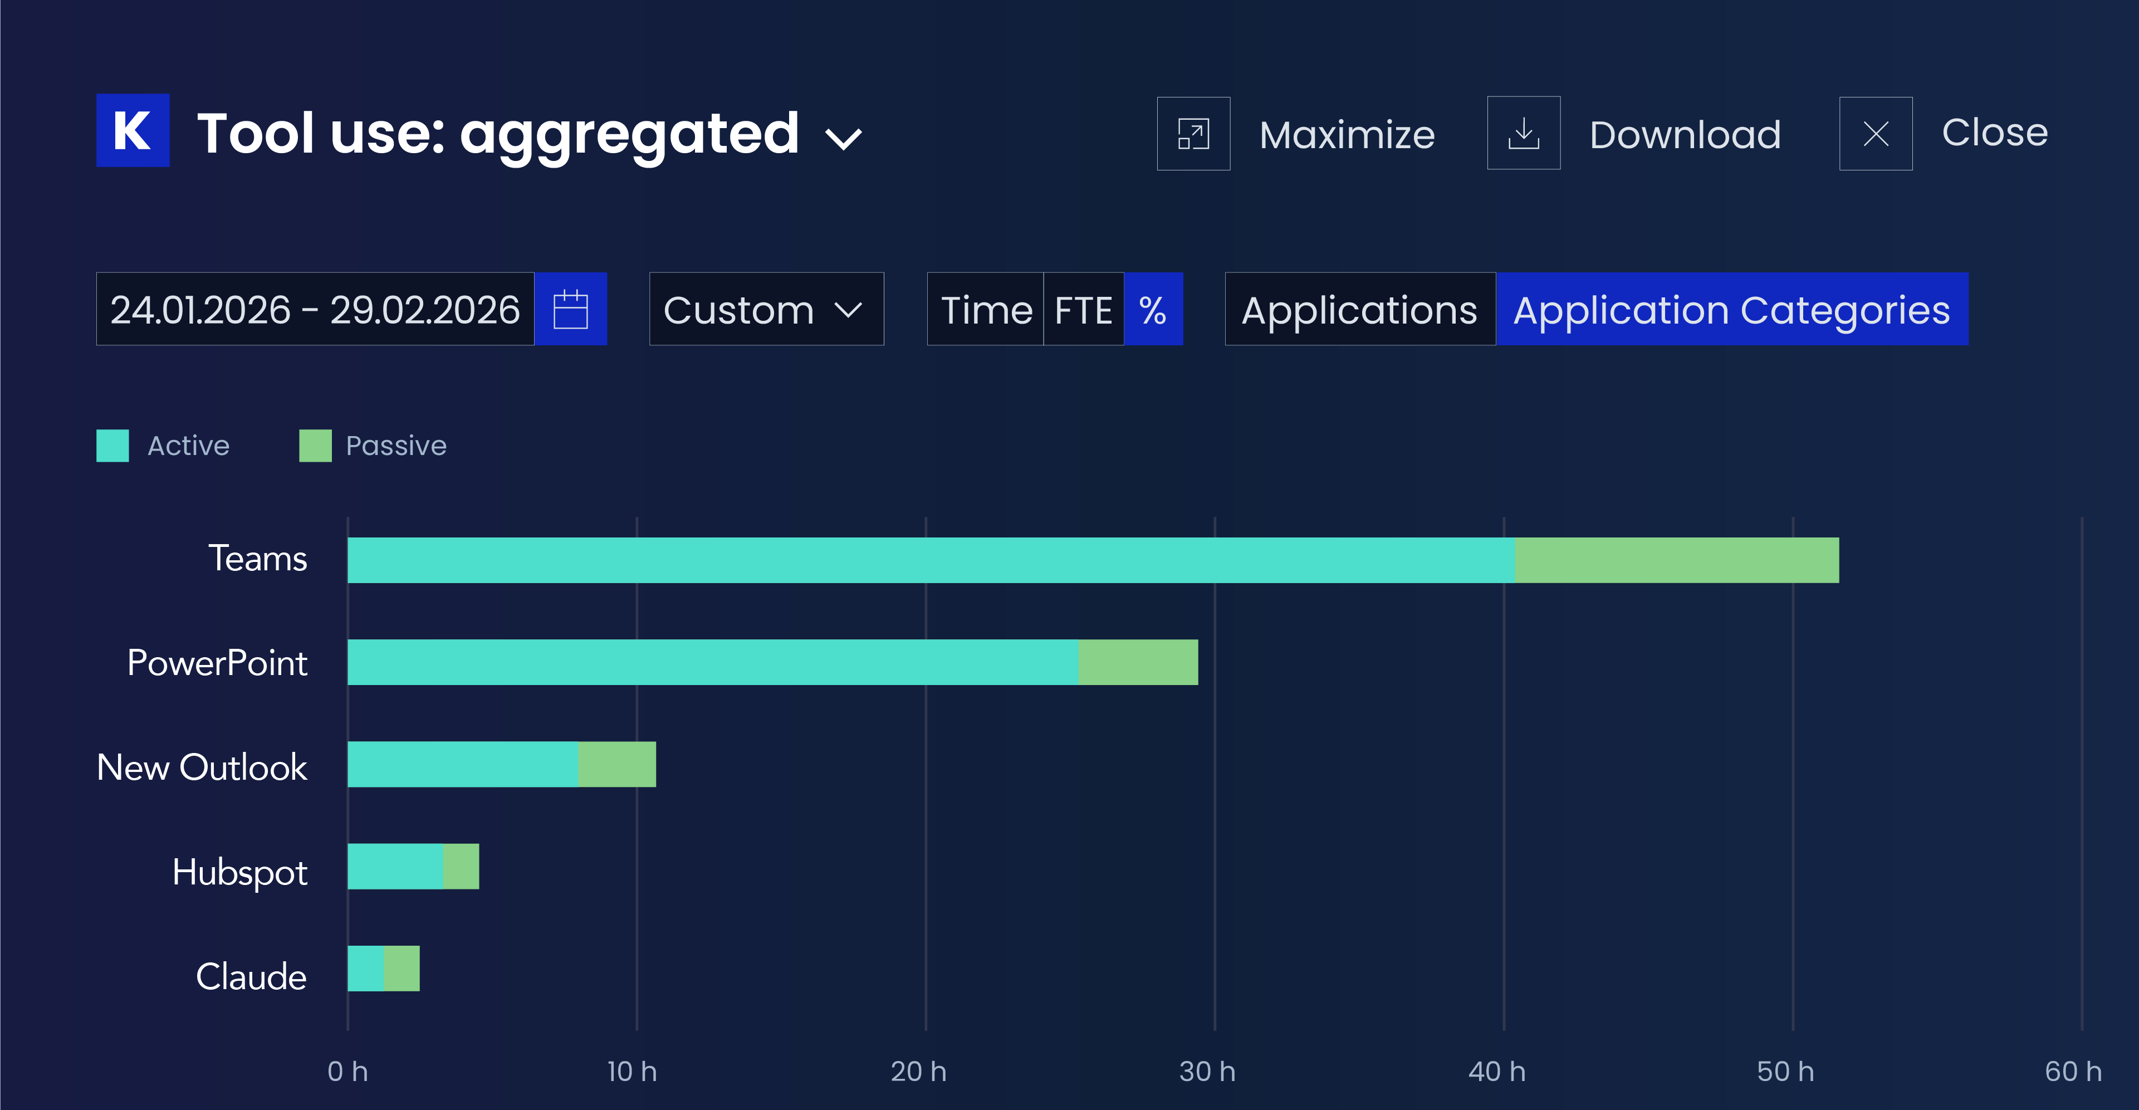Click the Download text label
2139x1110 pixels.
click(1685, 134)
